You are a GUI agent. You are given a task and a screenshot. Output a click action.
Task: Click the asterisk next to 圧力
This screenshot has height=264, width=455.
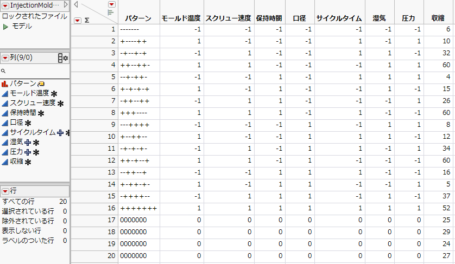pos(36,152)
